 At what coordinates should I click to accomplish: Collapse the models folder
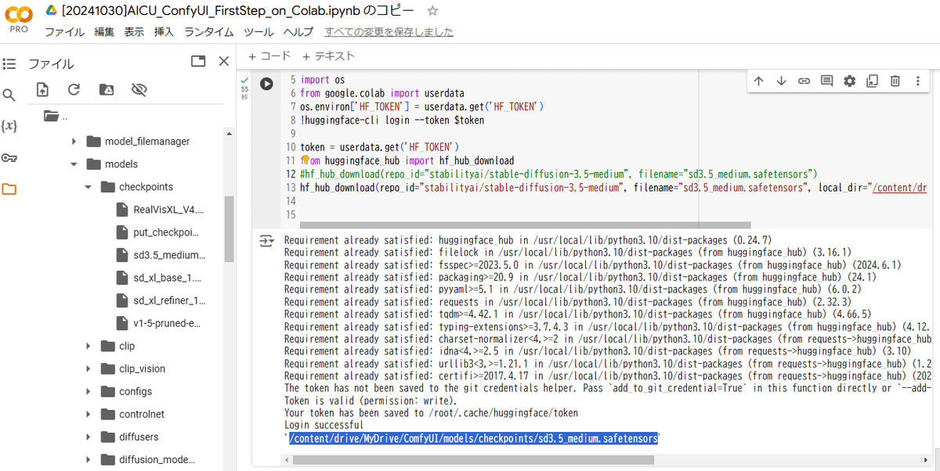pos(74,164)
